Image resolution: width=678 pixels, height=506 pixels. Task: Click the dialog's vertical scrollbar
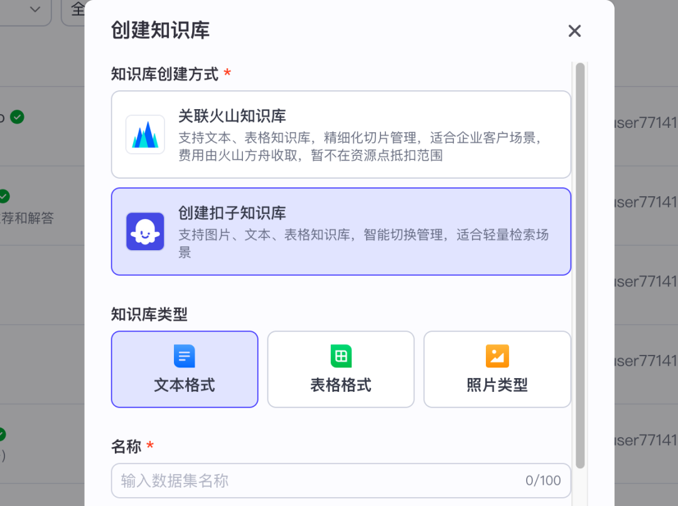click(x=580, y=263)
